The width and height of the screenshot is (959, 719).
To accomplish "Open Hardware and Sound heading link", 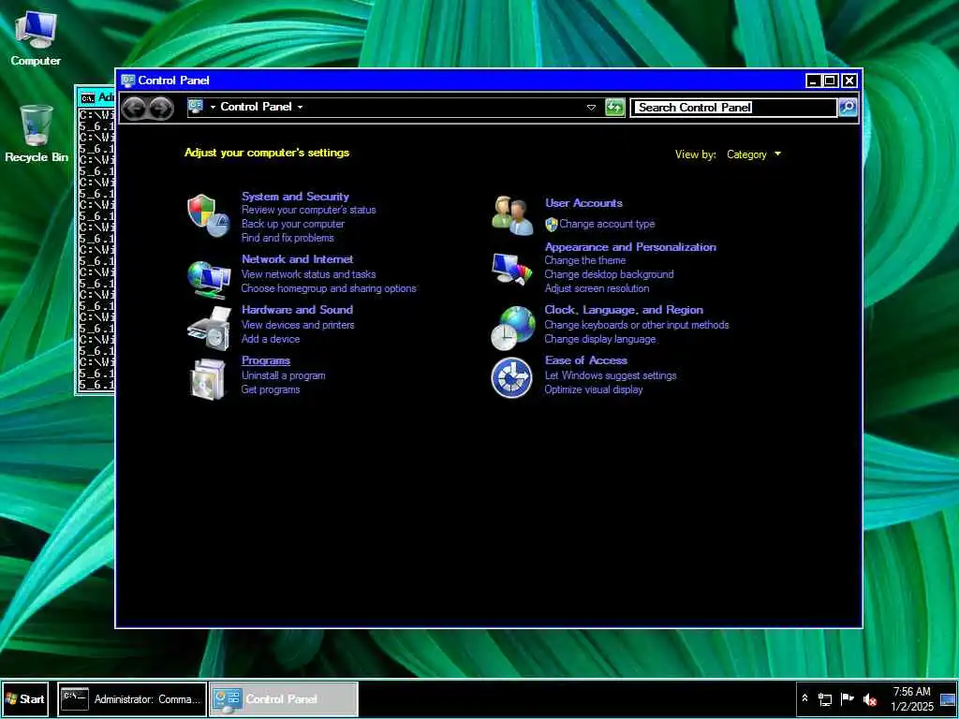I will coord(297,310).
